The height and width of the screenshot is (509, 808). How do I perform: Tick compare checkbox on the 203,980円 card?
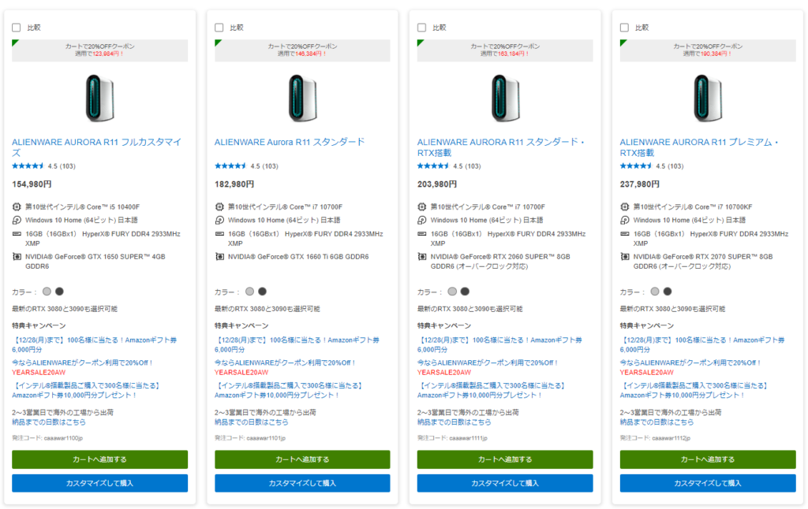421,28
